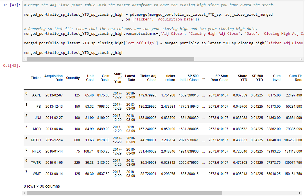Click the NFLX ticker cell
This screenshot has height=196, width=305.
[x=37, y=151]
